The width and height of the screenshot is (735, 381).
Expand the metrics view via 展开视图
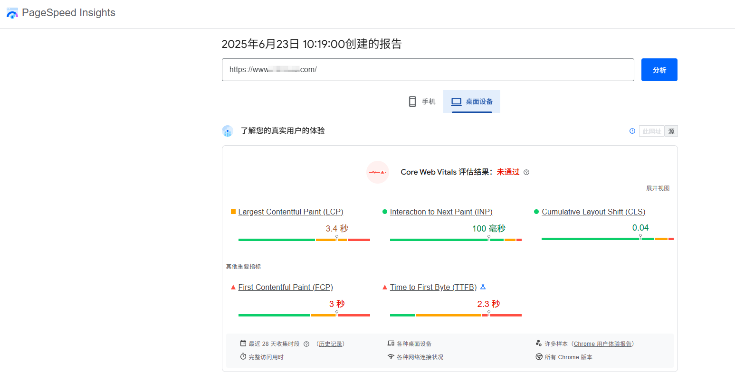(x=658, y=188)
